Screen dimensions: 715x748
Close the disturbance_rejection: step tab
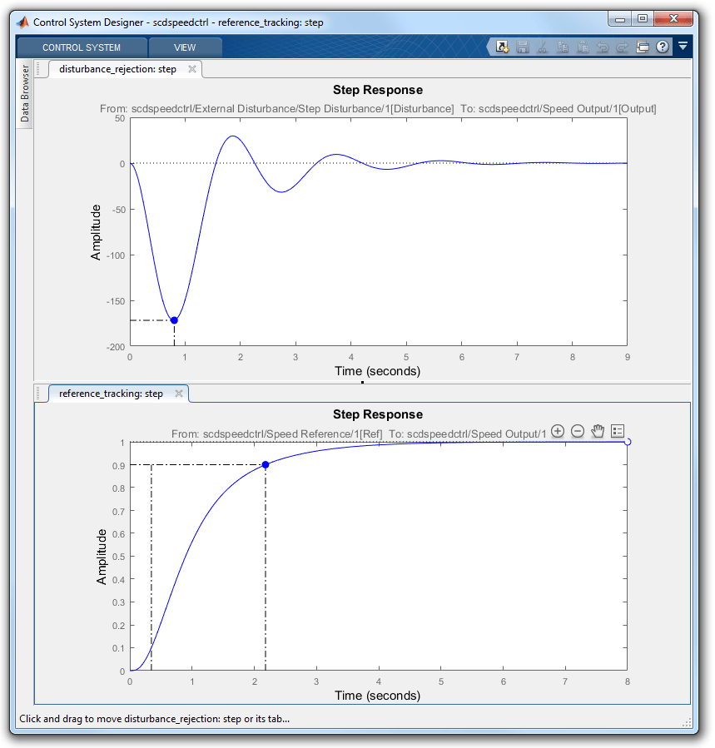pyautogui.click(x=192, y=69)
